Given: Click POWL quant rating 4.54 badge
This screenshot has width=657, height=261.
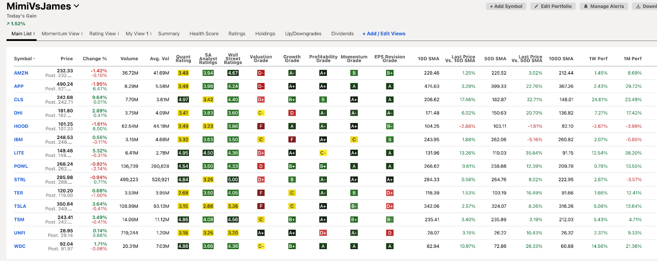Looking at the screenshot, I should point(183,166).
